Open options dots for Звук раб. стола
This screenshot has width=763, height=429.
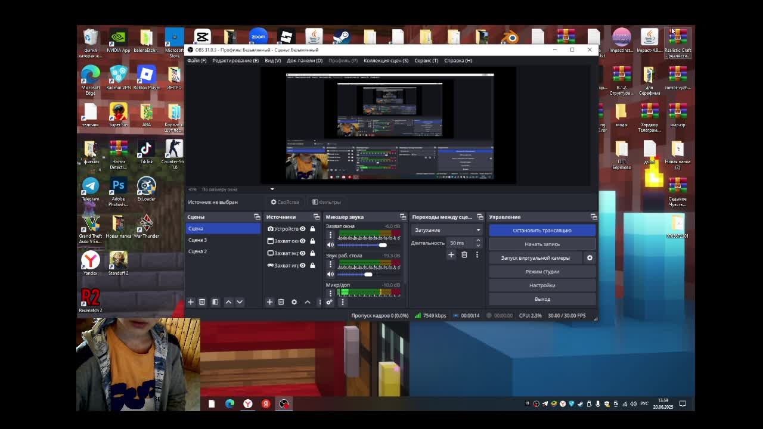(330, 264)
